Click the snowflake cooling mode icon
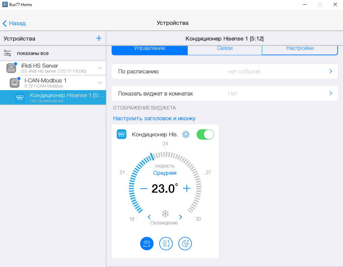 (x=165, y=214)
